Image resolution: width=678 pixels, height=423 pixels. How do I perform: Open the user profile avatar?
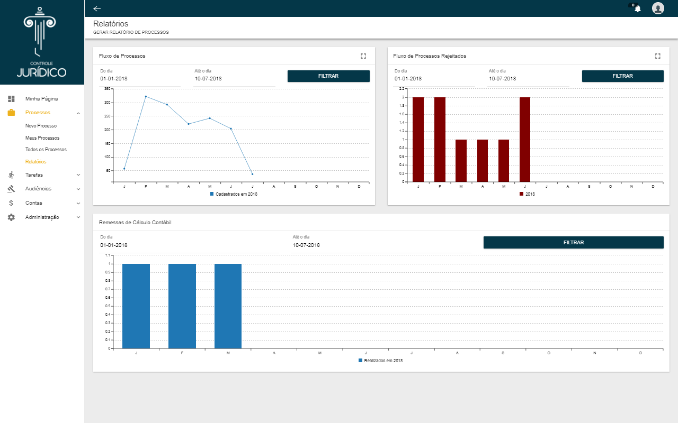coord(658,8)
